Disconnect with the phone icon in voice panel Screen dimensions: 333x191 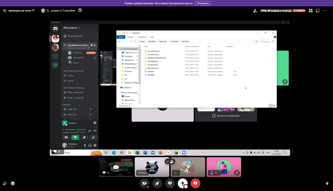[x=95, y=131]
